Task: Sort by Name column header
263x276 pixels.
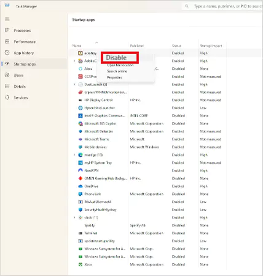Action: [77, 46]
